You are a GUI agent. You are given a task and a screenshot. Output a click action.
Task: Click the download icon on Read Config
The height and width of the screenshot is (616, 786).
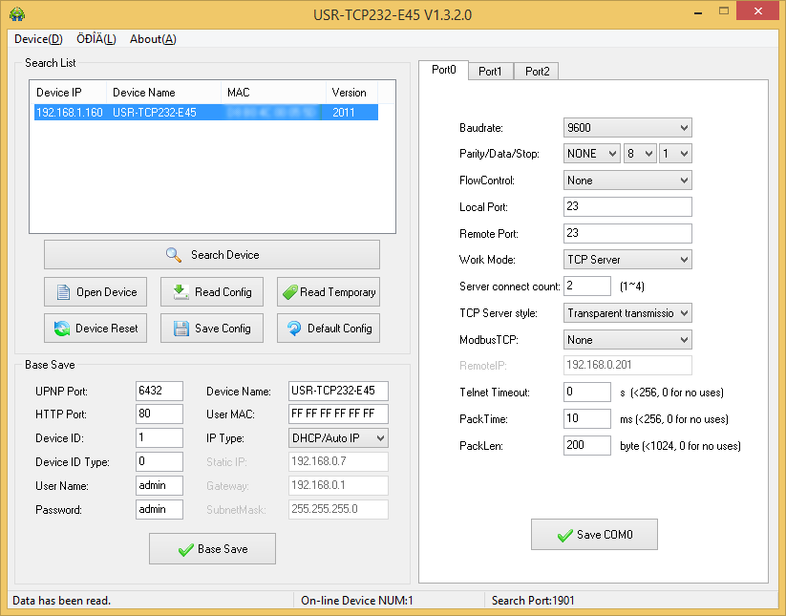[181, 291]
